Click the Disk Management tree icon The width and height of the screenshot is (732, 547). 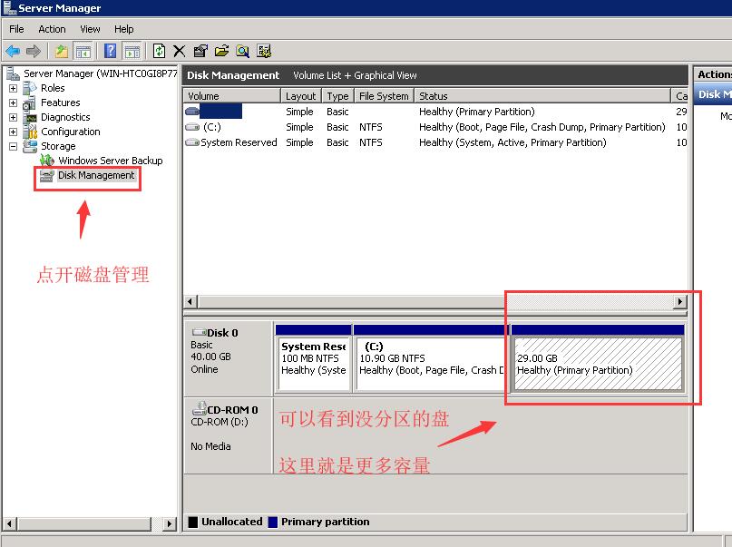[46, 175]
